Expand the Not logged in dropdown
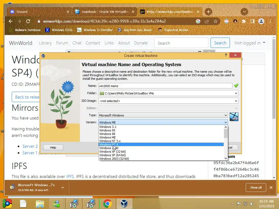Viewport: 279px width, 209px height. pyautogui.click(x=250, y=43)
